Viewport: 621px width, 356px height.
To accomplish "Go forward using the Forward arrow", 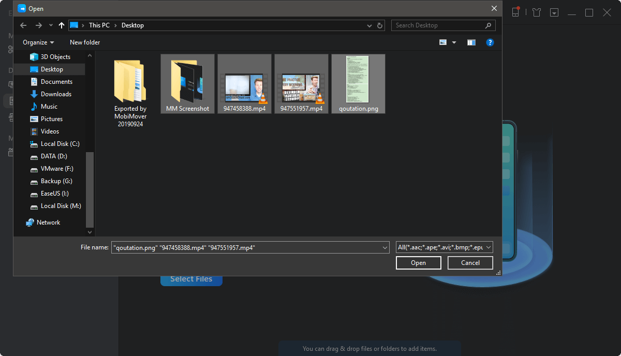I will click(x=38, y=25).
